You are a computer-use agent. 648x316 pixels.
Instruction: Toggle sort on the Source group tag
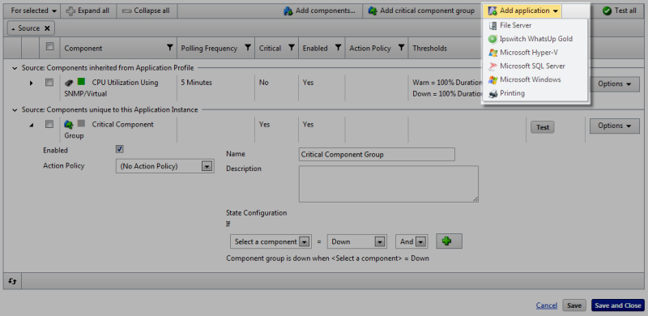(x=25, y=28)
